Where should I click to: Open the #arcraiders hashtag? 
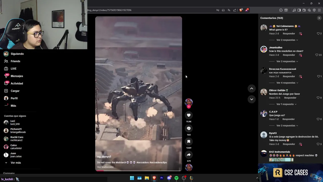point(142,163)
